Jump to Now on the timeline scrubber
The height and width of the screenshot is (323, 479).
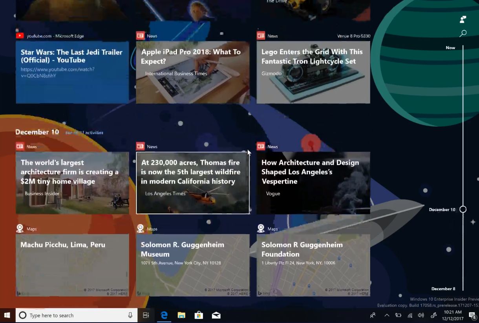click(x=450, y=48)
